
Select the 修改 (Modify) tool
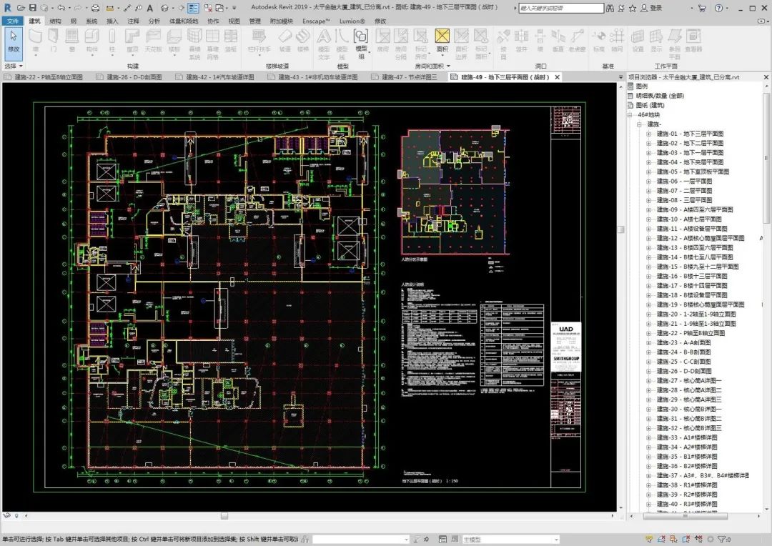[13, 41]
